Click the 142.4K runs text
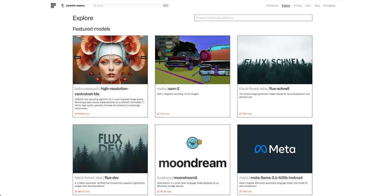Viewport: 385px width, 196px height. 166,192
